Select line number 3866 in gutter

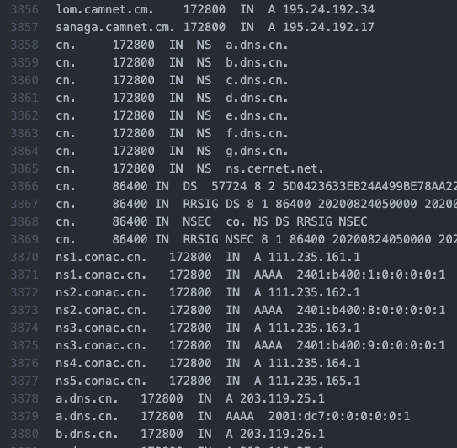click(x=24, y=186)
